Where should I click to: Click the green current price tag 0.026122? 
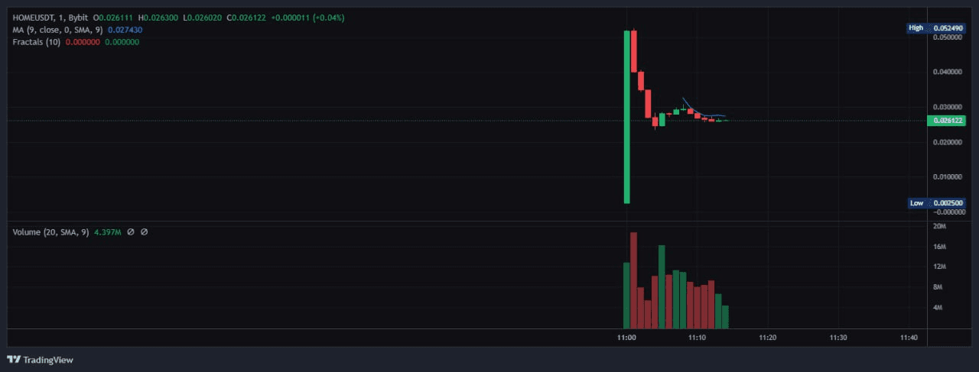click(x=945, y=121)
